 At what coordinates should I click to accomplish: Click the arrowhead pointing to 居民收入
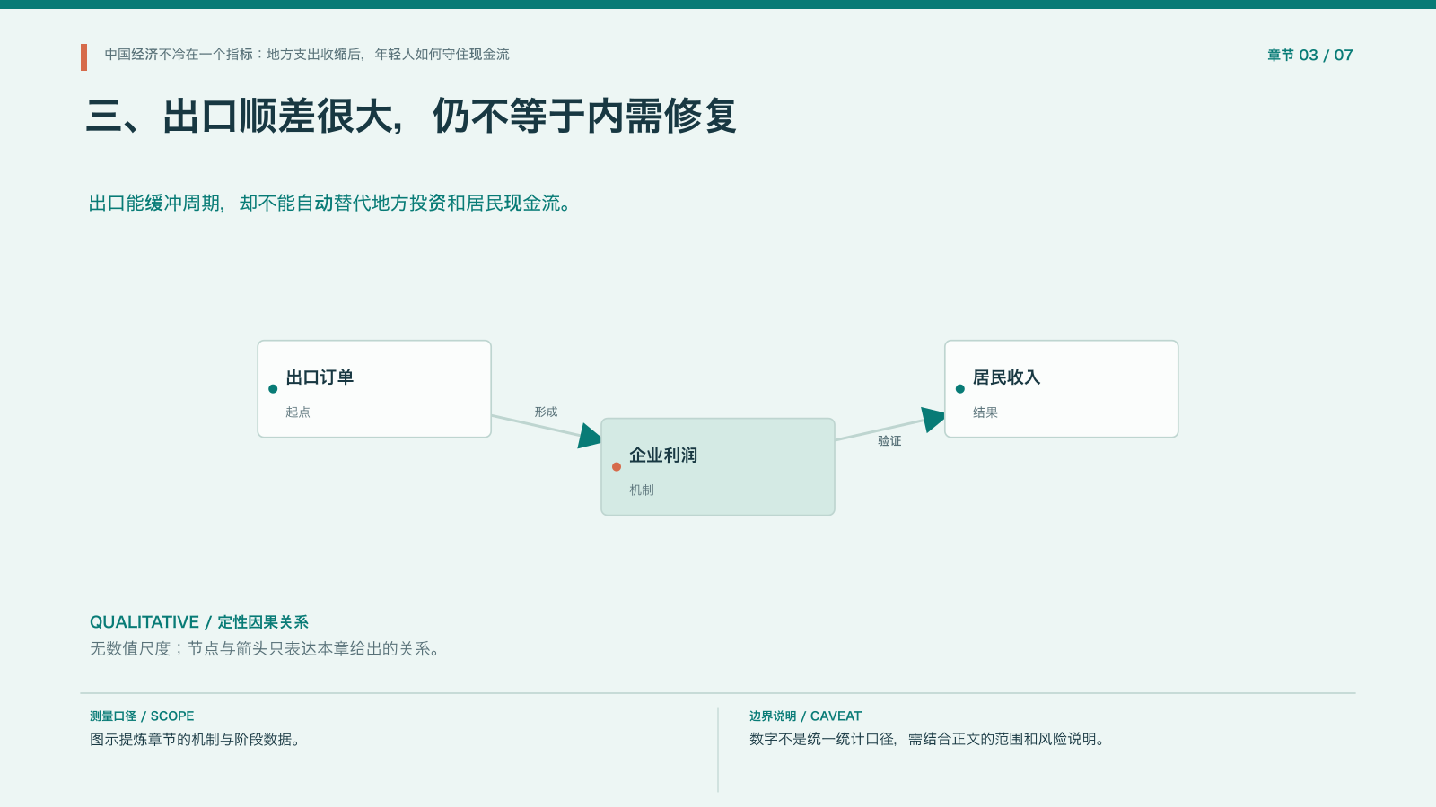pos(933,419)
